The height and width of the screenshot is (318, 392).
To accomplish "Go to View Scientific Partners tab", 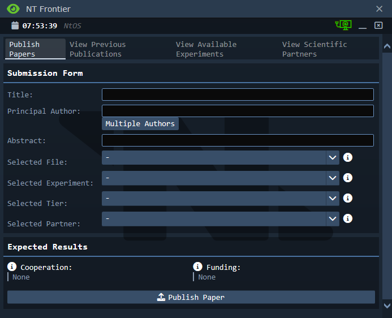I will [315, 49].
